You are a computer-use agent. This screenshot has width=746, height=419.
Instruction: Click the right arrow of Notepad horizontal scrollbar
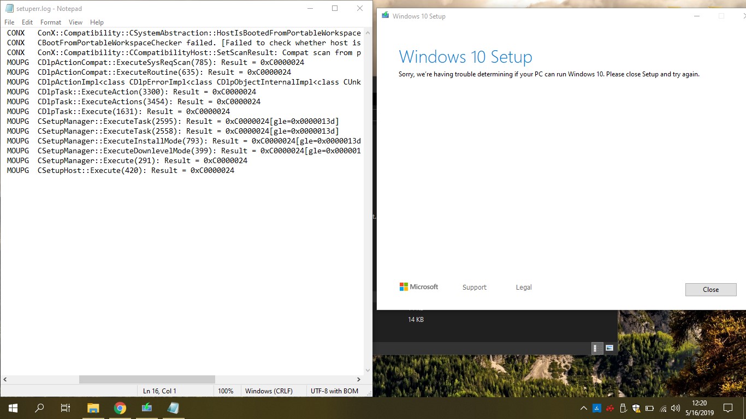coord(359,379)
